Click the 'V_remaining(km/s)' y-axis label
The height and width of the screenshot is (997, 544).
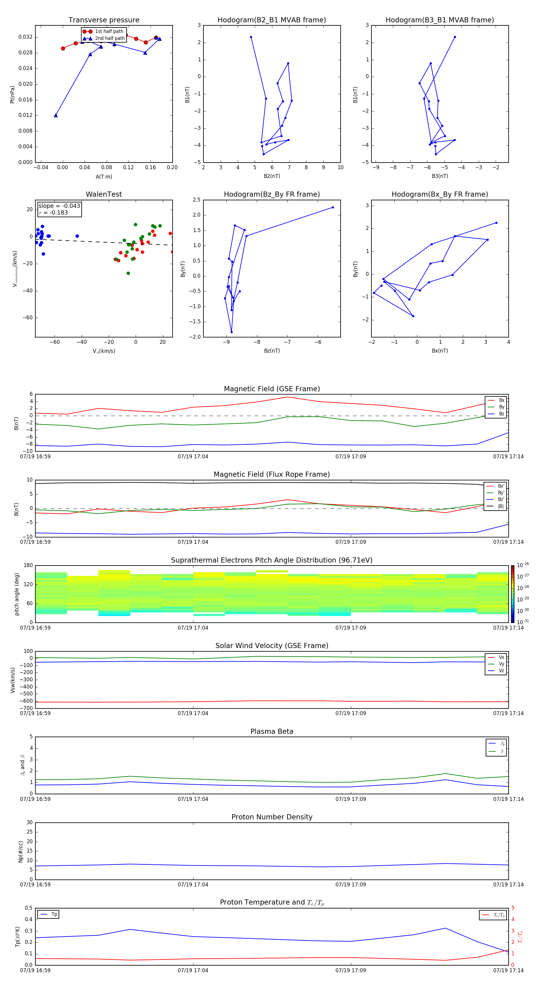15,269
